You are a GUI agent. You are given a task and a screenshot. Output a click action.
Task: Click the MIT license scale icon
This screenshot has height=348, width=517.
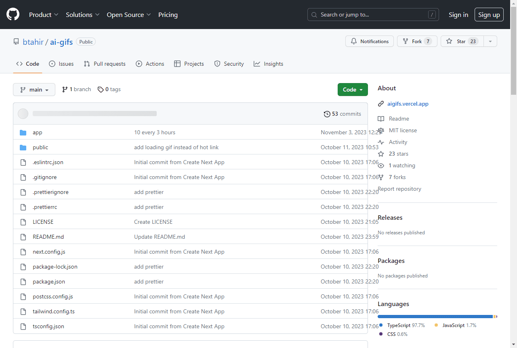click(381, 130)
